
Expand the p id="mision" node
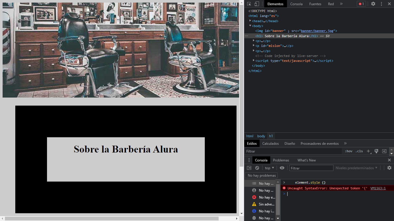pos(254,45)
